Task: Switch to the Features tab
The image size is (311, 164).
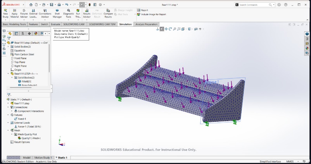Action: click(33, 24)
